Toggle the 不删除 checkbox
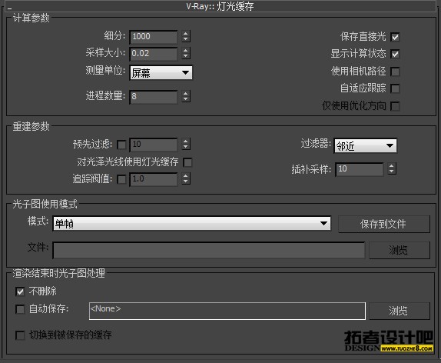The width and height of the screenshot is (441, 363). tap(20, 291)
